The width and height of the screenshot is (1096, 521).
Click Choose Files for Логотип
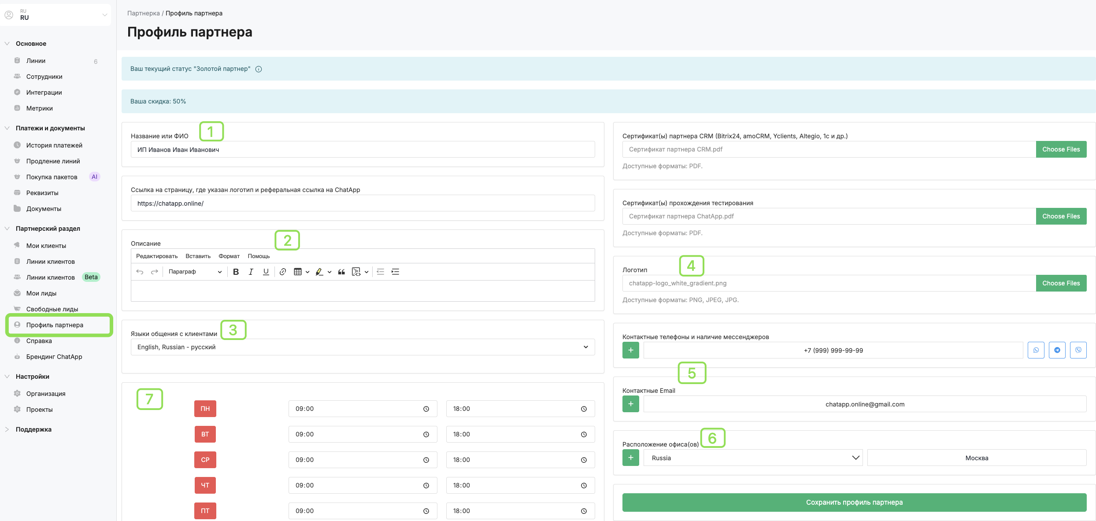tap(1061, 283)
